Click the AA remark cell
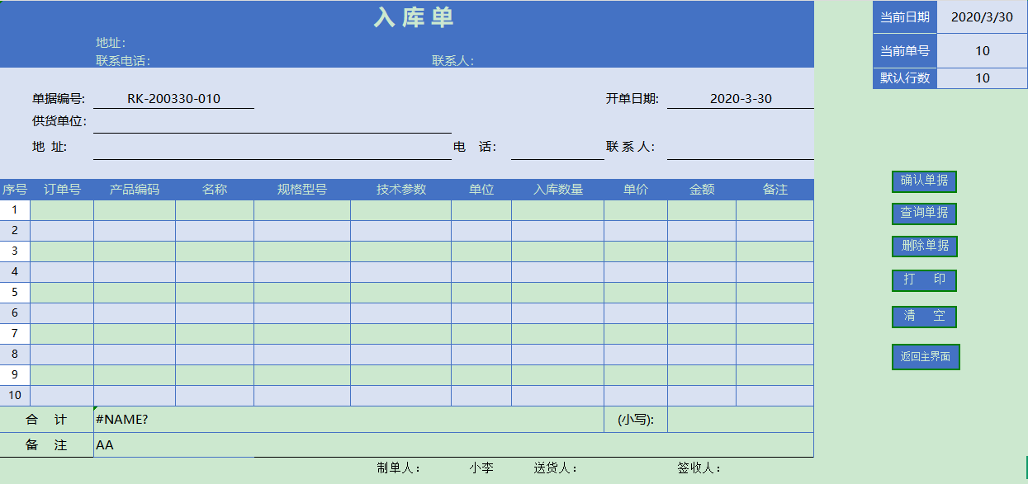The height and width of the screenshot is (484, 1028). point(453,445)
